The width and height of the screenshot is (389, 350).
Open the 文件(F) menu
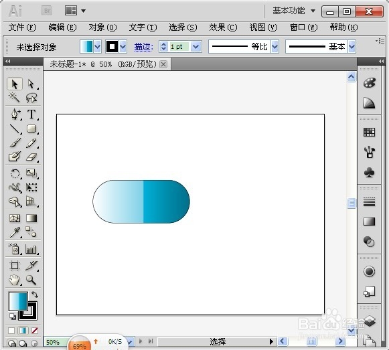22,27
